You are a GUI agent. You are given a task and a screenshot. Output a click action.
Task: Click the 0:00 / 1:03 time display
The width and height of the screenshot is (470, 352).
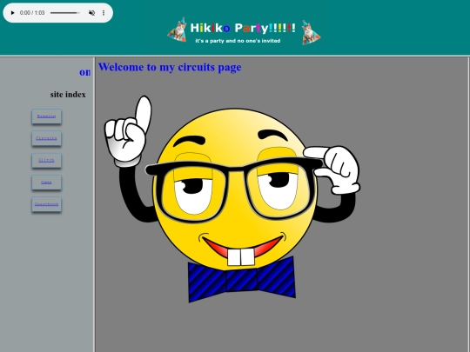coord(32,13)
